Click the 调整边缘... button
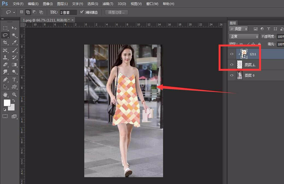Image resolution: width=284 pixels, height=184 pixels. pyautogui.click(x=117, y=12)
